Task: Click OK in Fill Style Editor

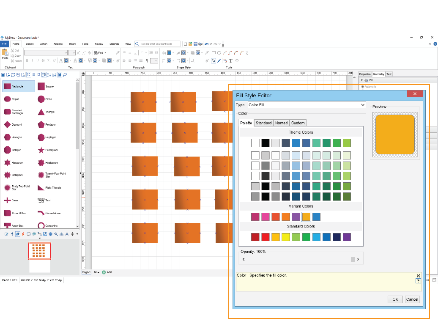Action: pyautogui.click(x=395, y=299)
